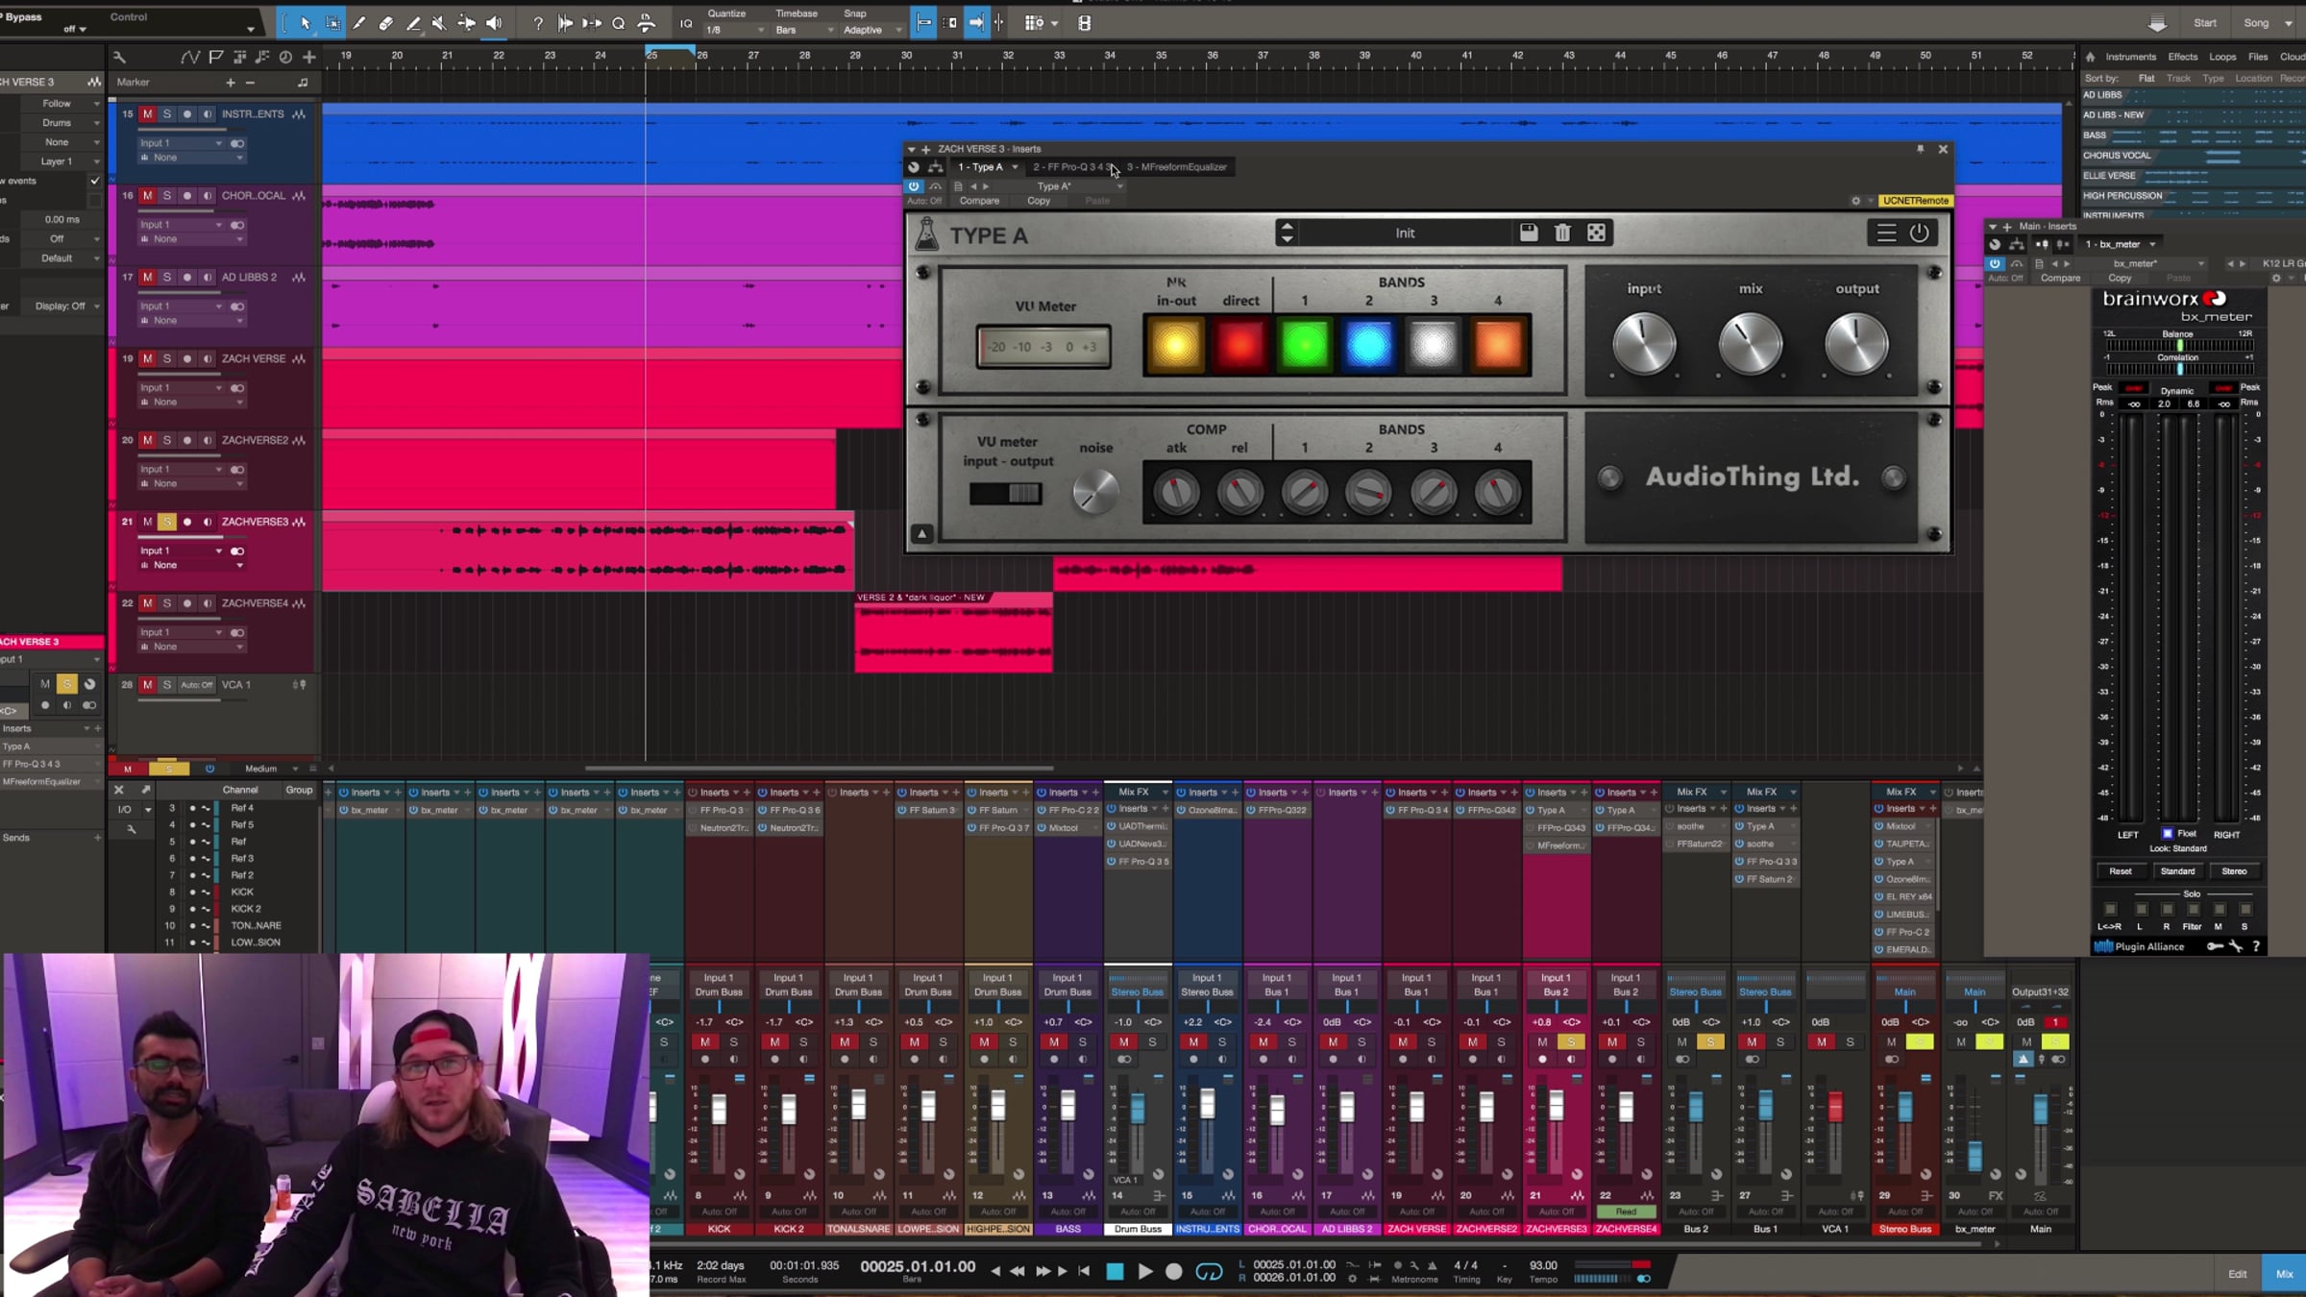Open the Loops browser tab
This screenshot has width=2306, height=1297.
(2222, 57)
